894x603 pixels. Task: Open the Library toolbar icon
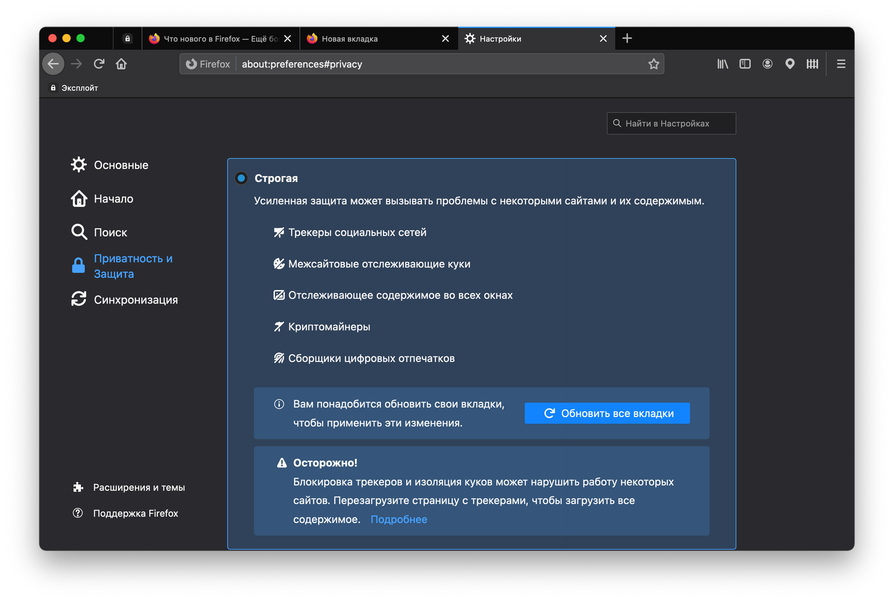[722, 64]
